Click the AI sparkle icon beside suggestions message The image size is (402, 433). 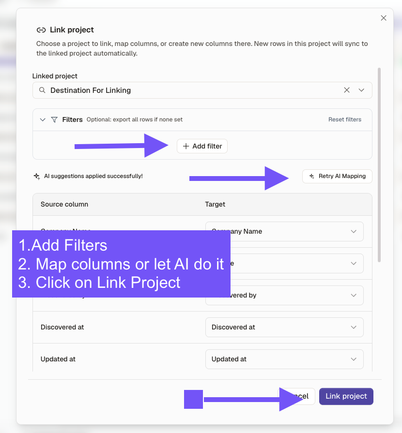(x=36, y=176)
